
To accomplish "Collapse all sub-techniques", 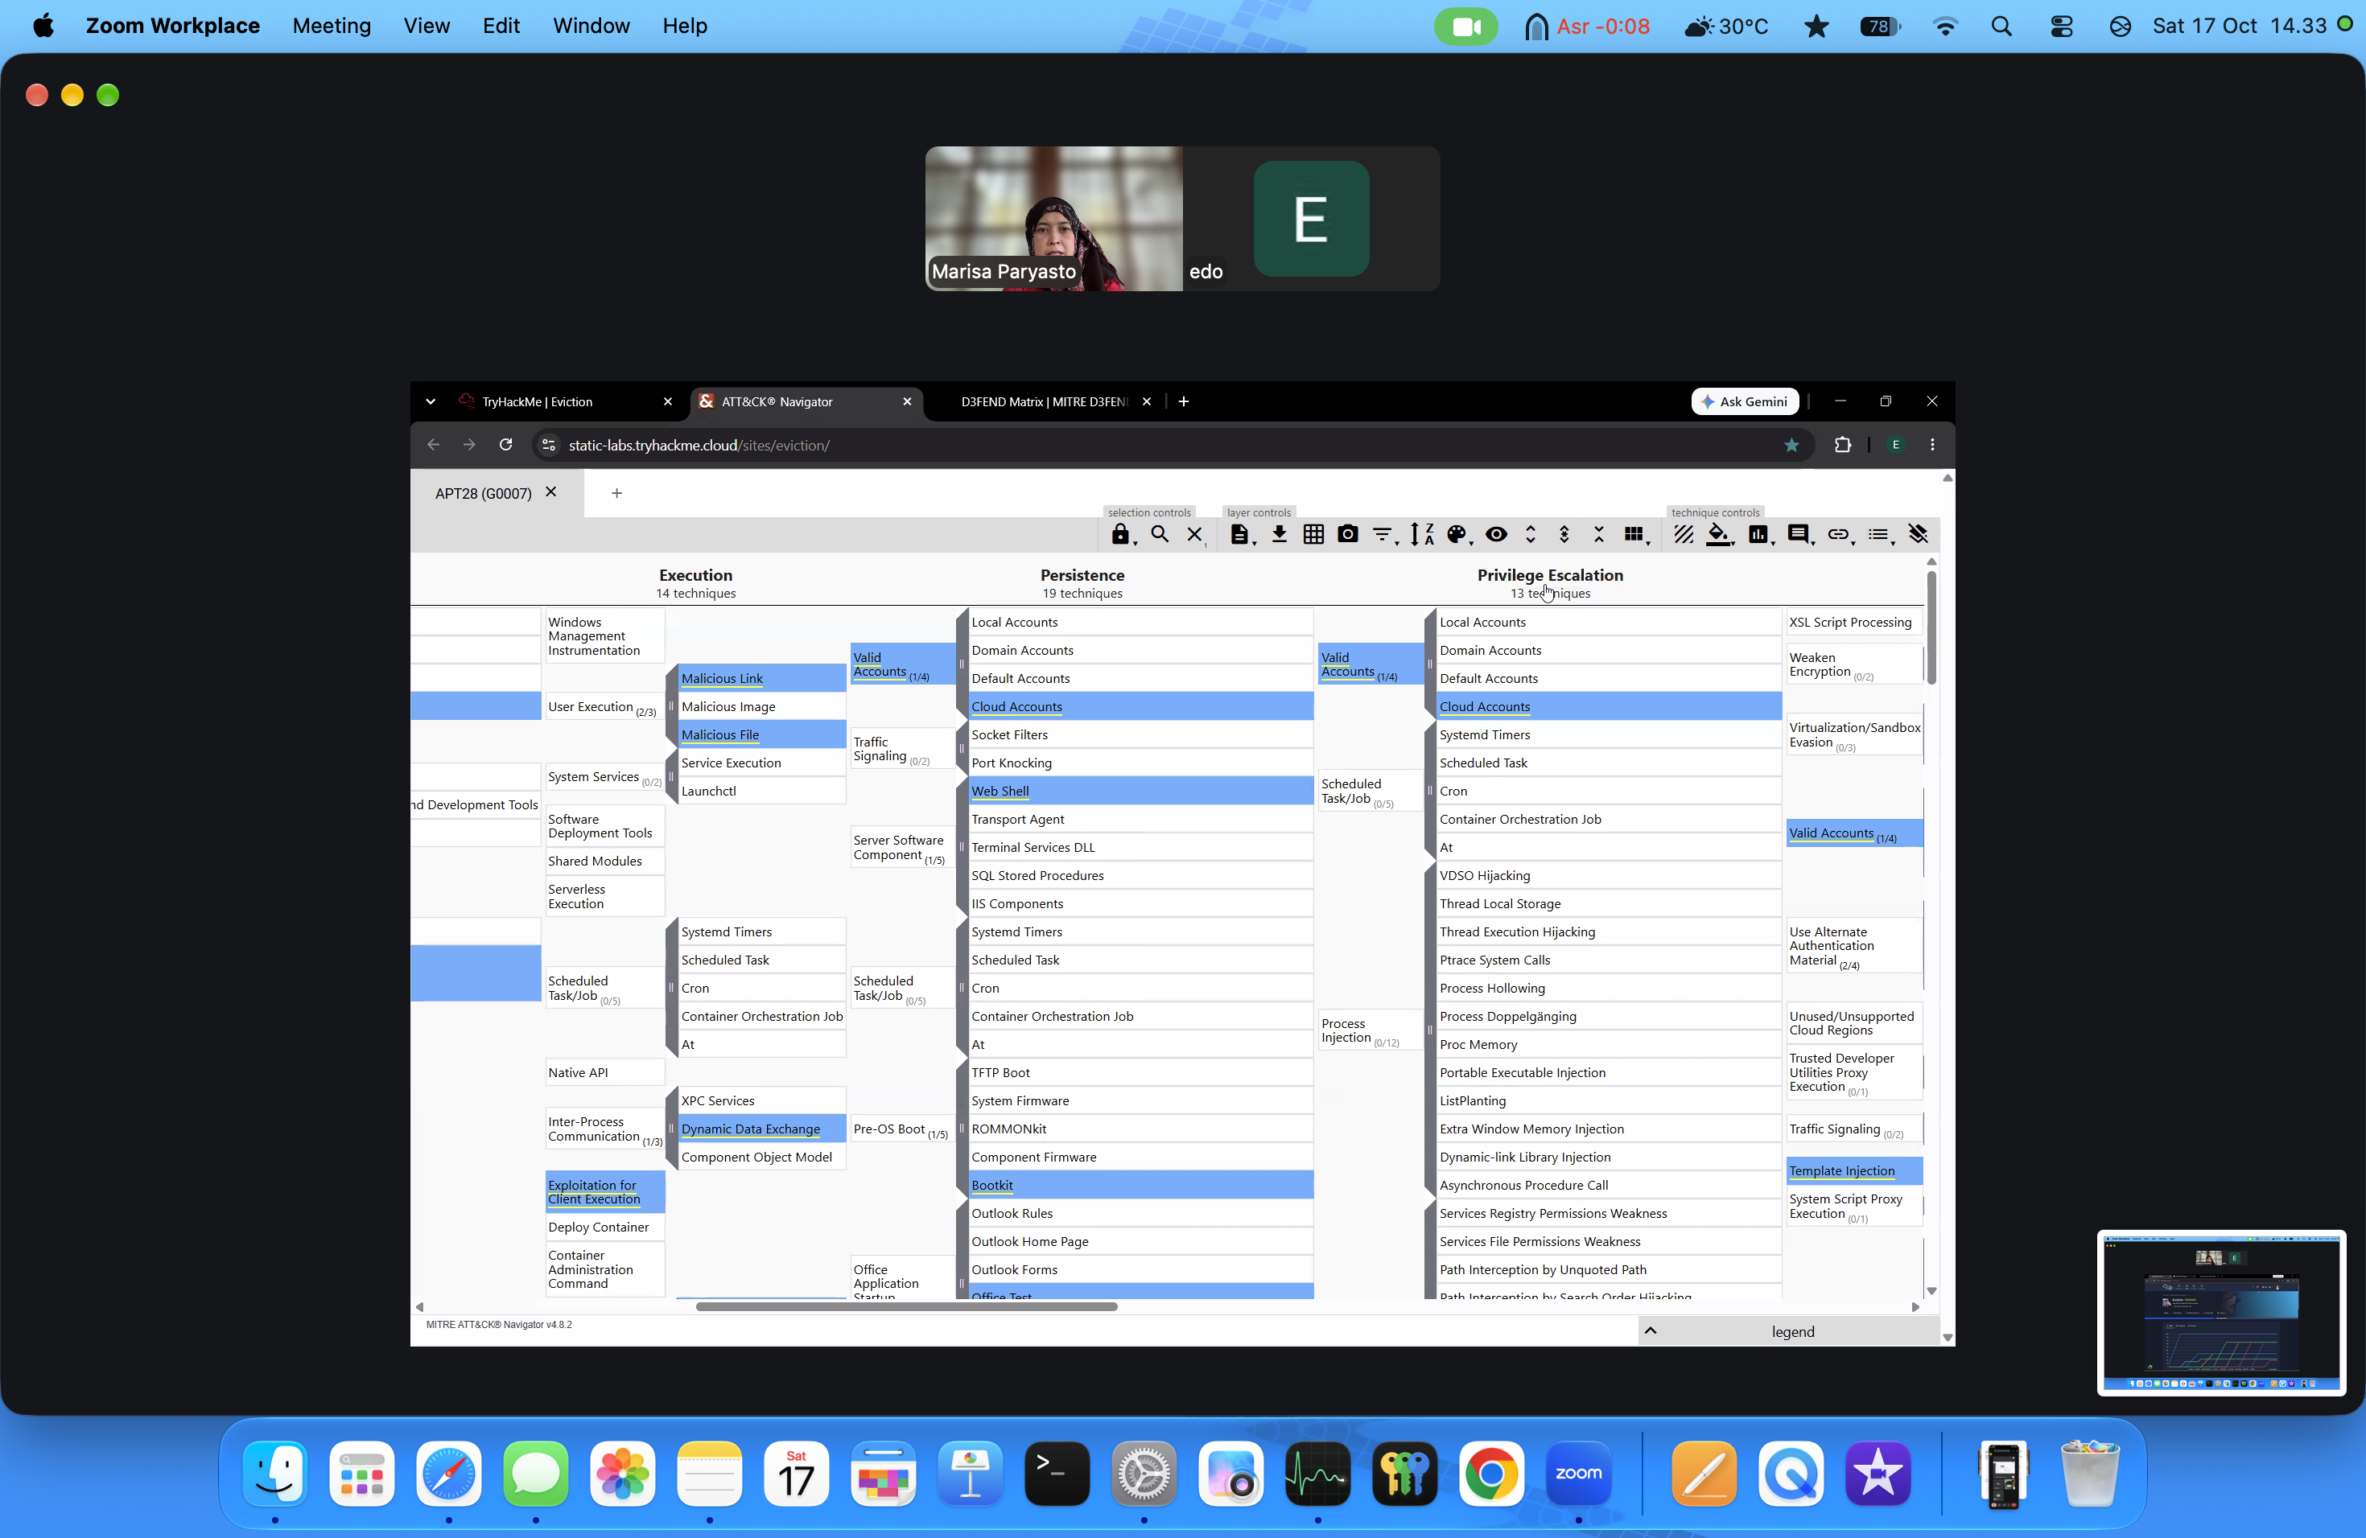I will 1600,535.
